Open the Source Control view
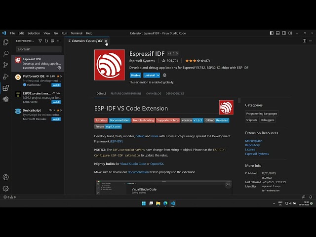 (x=5, y=65)
